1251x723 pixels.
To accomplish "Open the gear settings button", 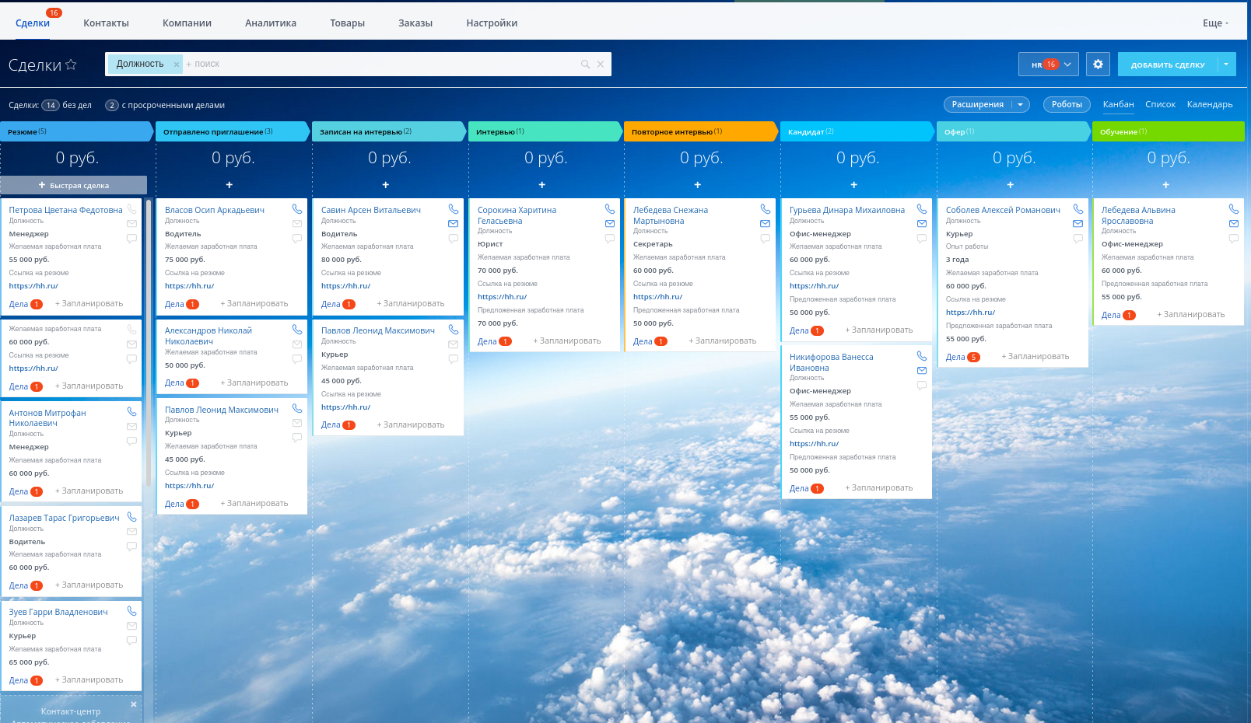I will 1098,65.
